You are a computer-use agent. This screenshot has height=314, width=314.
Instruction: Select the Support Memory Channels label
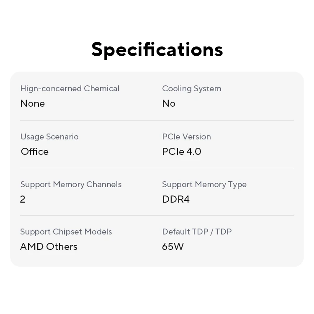[x=71, y=185]
